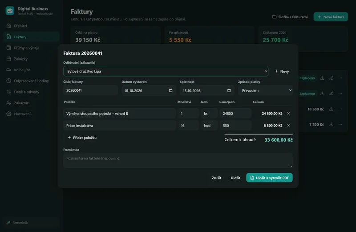
Task: Open more options for second Zaplaceno invoice
Action: click(x=340, y=94)
